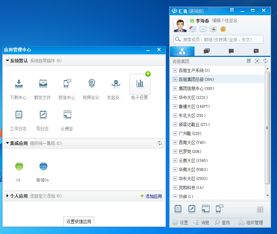Edit the 编辑个性签名 signature text
This screenshot has height=234, width=277.
(225, 20)
